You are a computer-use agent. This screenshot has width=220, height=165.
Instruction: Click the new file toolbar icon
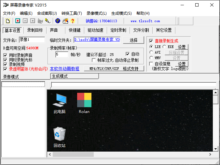pyautogui.click(x=8, y=21)
